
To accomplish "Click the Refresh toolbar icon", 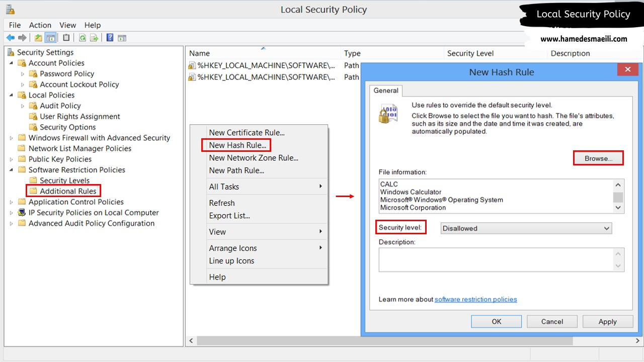I will pos(82,38).
